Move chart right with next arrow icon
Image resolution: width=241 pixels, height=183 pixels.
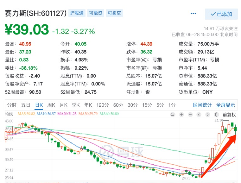click(x=208, y=115)
